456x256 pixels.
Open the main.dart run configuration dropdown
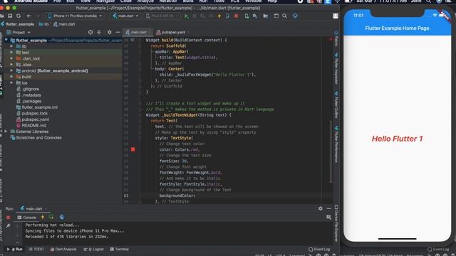(126, 16)
